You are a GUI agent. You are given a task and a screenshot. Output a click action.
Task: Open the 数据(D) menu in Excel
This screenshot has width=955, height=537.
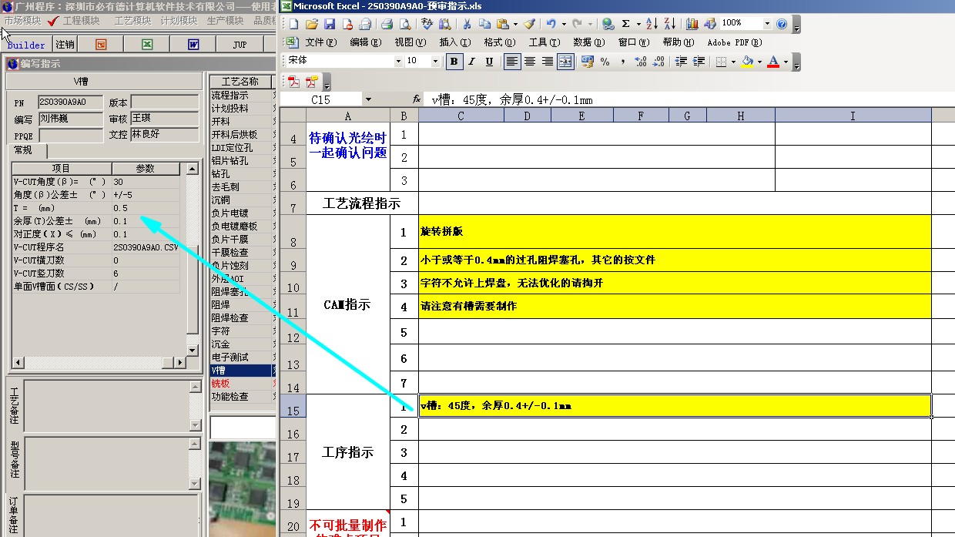[x=588, y=42]
